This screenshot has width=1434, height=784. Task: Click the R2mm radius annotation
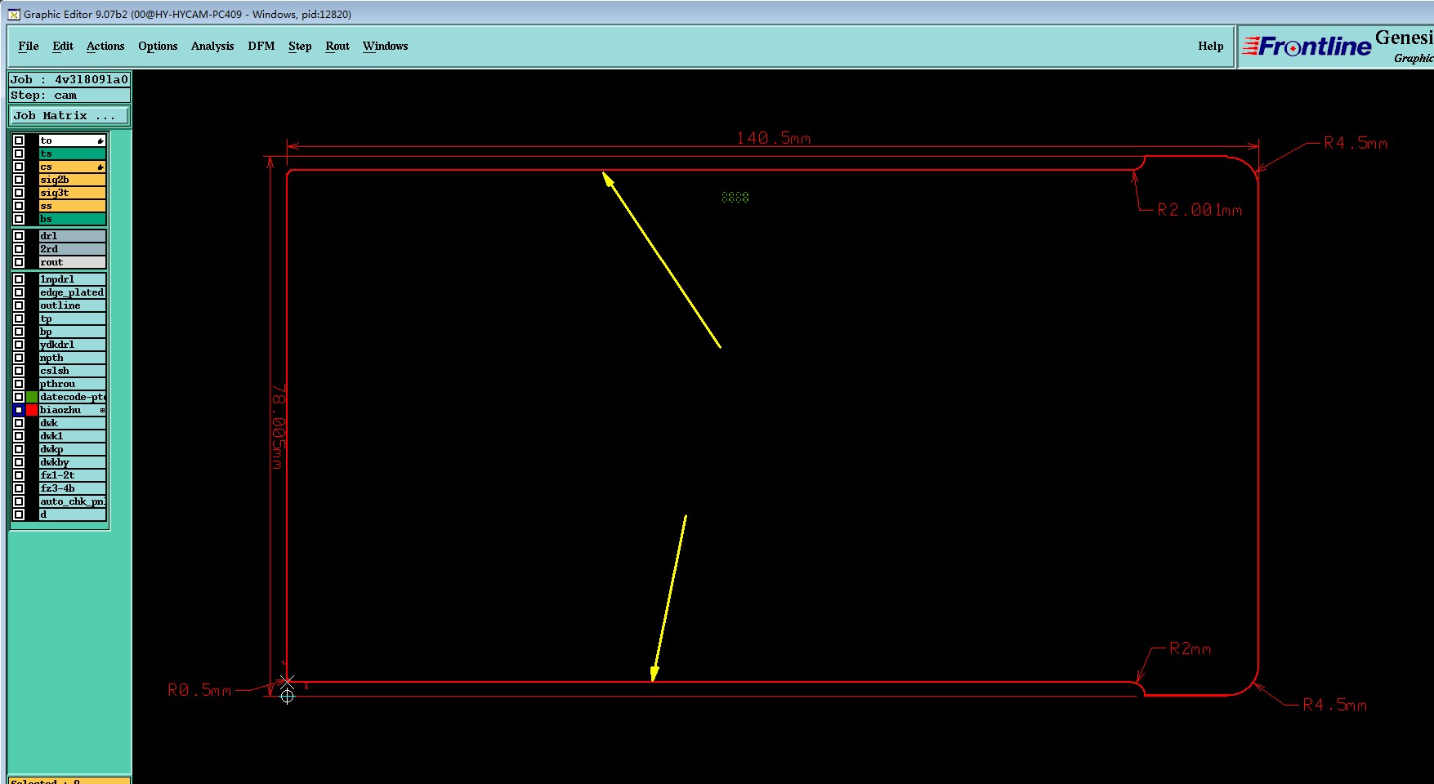(x=1190, y=648)
